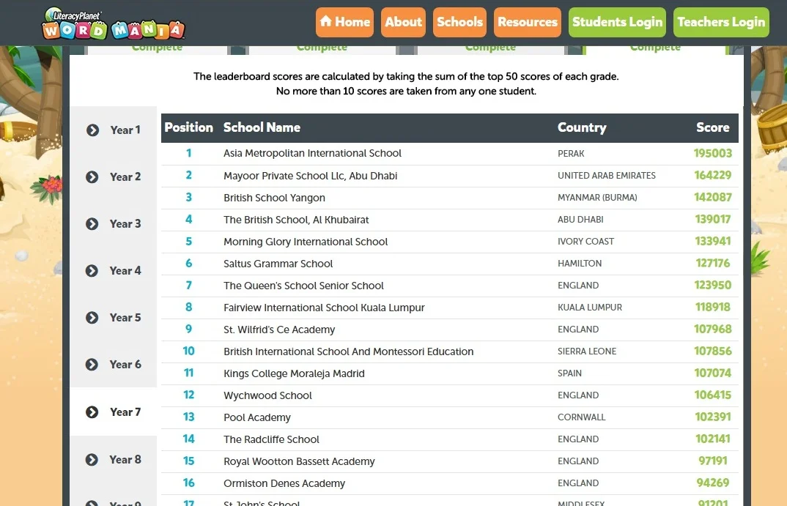Viewport: 787px width, 506px height.
Task: Go to the Home page
Action: 345,22
